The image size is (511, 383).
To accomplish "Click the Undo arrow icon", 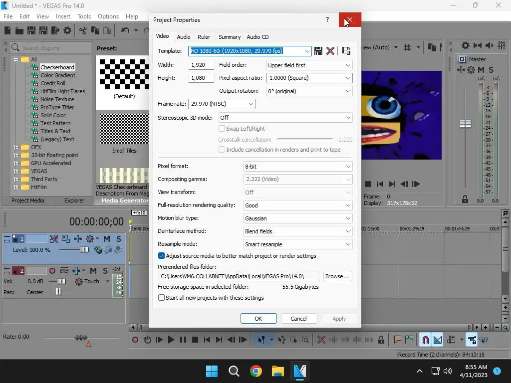I will click(x=125, y=30).
